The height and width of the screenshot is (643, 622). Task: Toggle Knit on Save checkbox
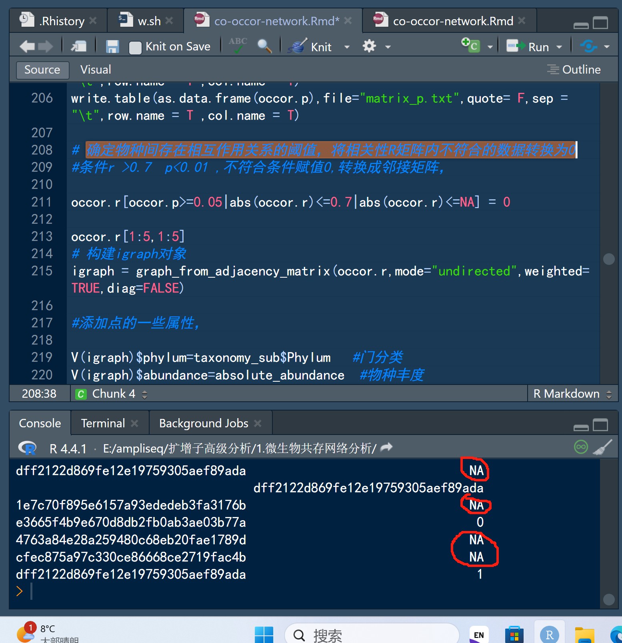tap(135, 48)
